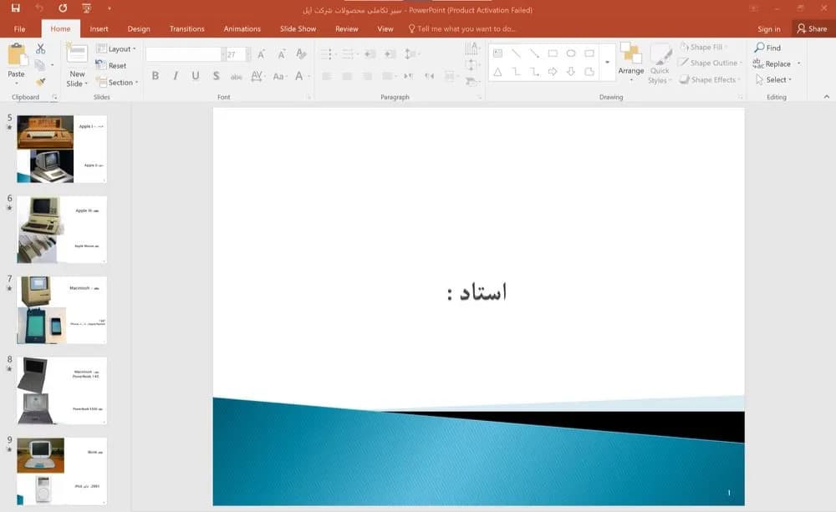Switch to the Design tab
836x512 pixels.
pos(139,28)
